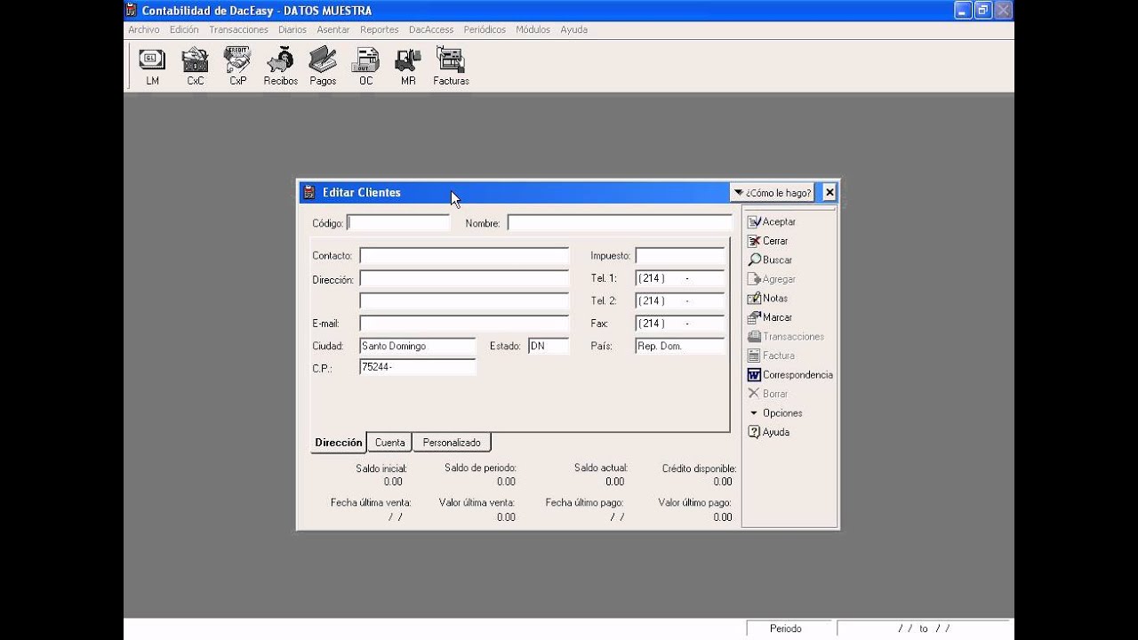1138x640 pixels.
Task: Click the Contacto input field
Action: coord(464,256)
